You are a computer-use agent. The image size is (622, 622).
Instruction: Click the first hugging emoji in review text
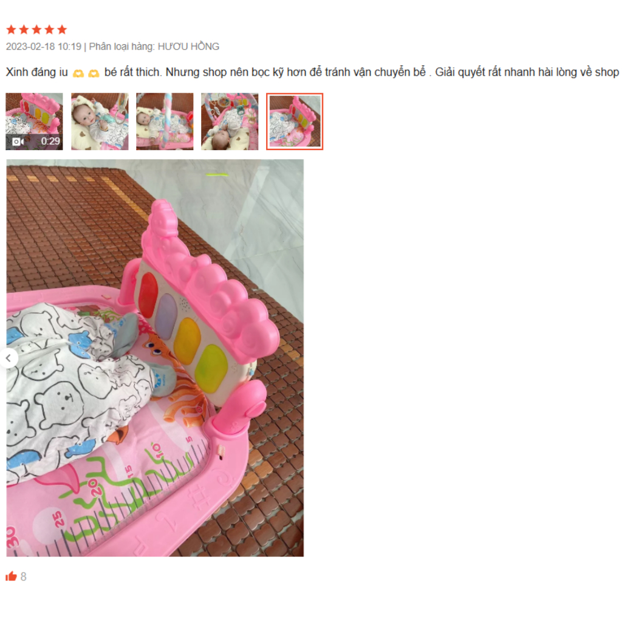[78, 73]
